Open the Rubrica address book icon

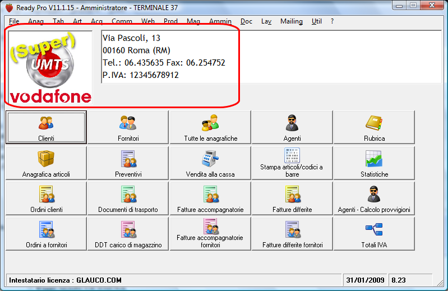click(x=375, y=127)
